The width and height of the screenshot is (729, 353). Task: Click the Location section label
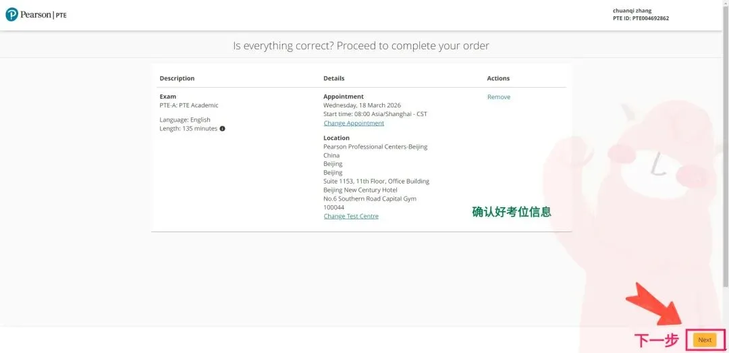tap(337, 138)
